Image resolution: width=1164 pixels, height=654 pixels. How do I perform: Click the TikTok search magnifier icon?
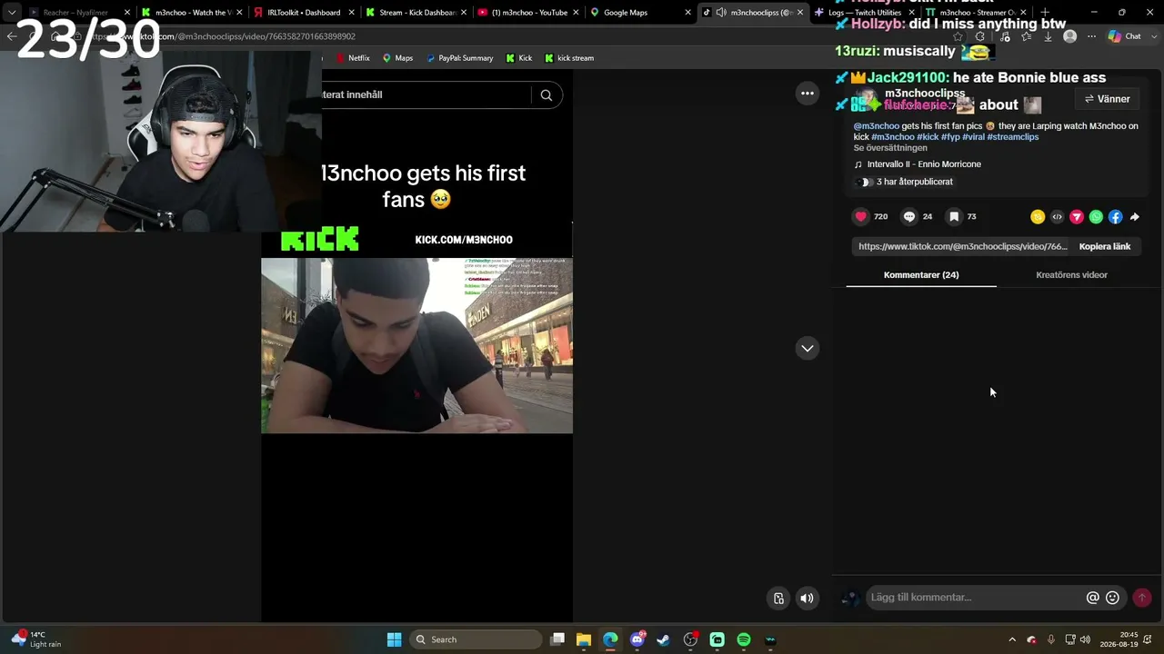pos(546,94)
